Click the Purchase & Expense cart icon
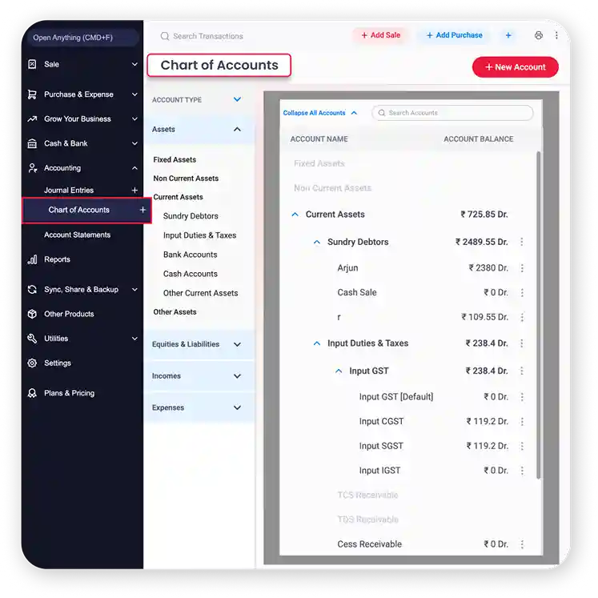 (x=32, y=94)
